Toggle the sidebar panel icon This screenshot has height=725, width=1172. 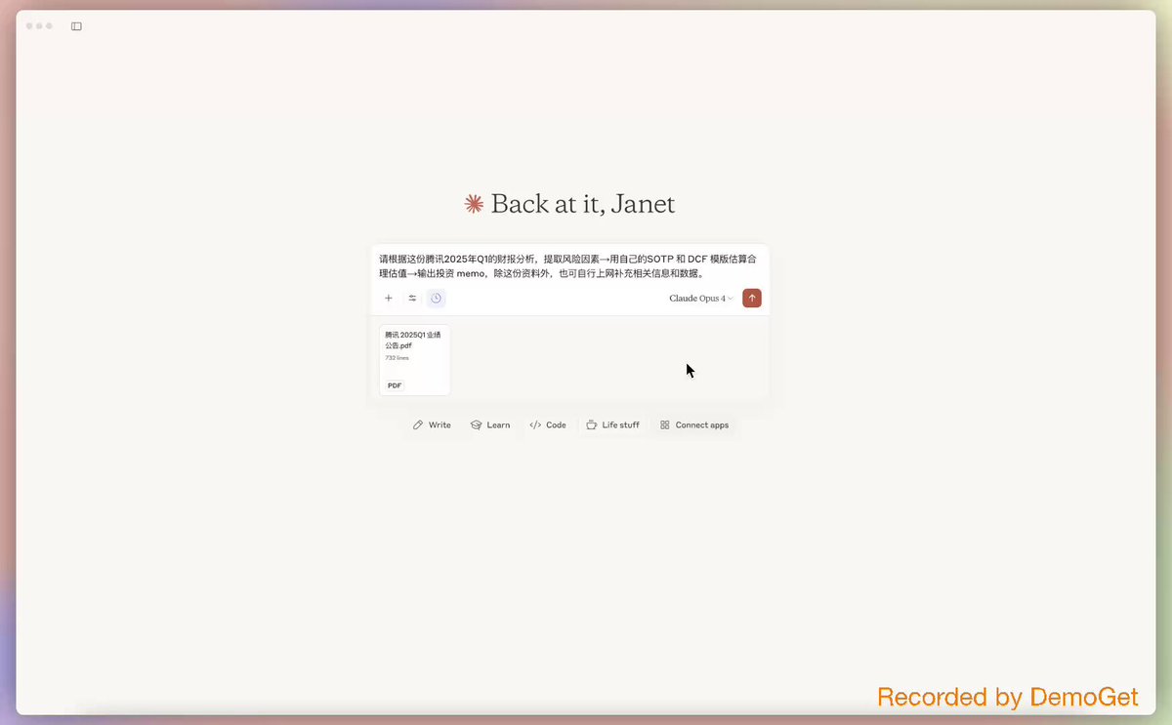(x=76, y=26)
